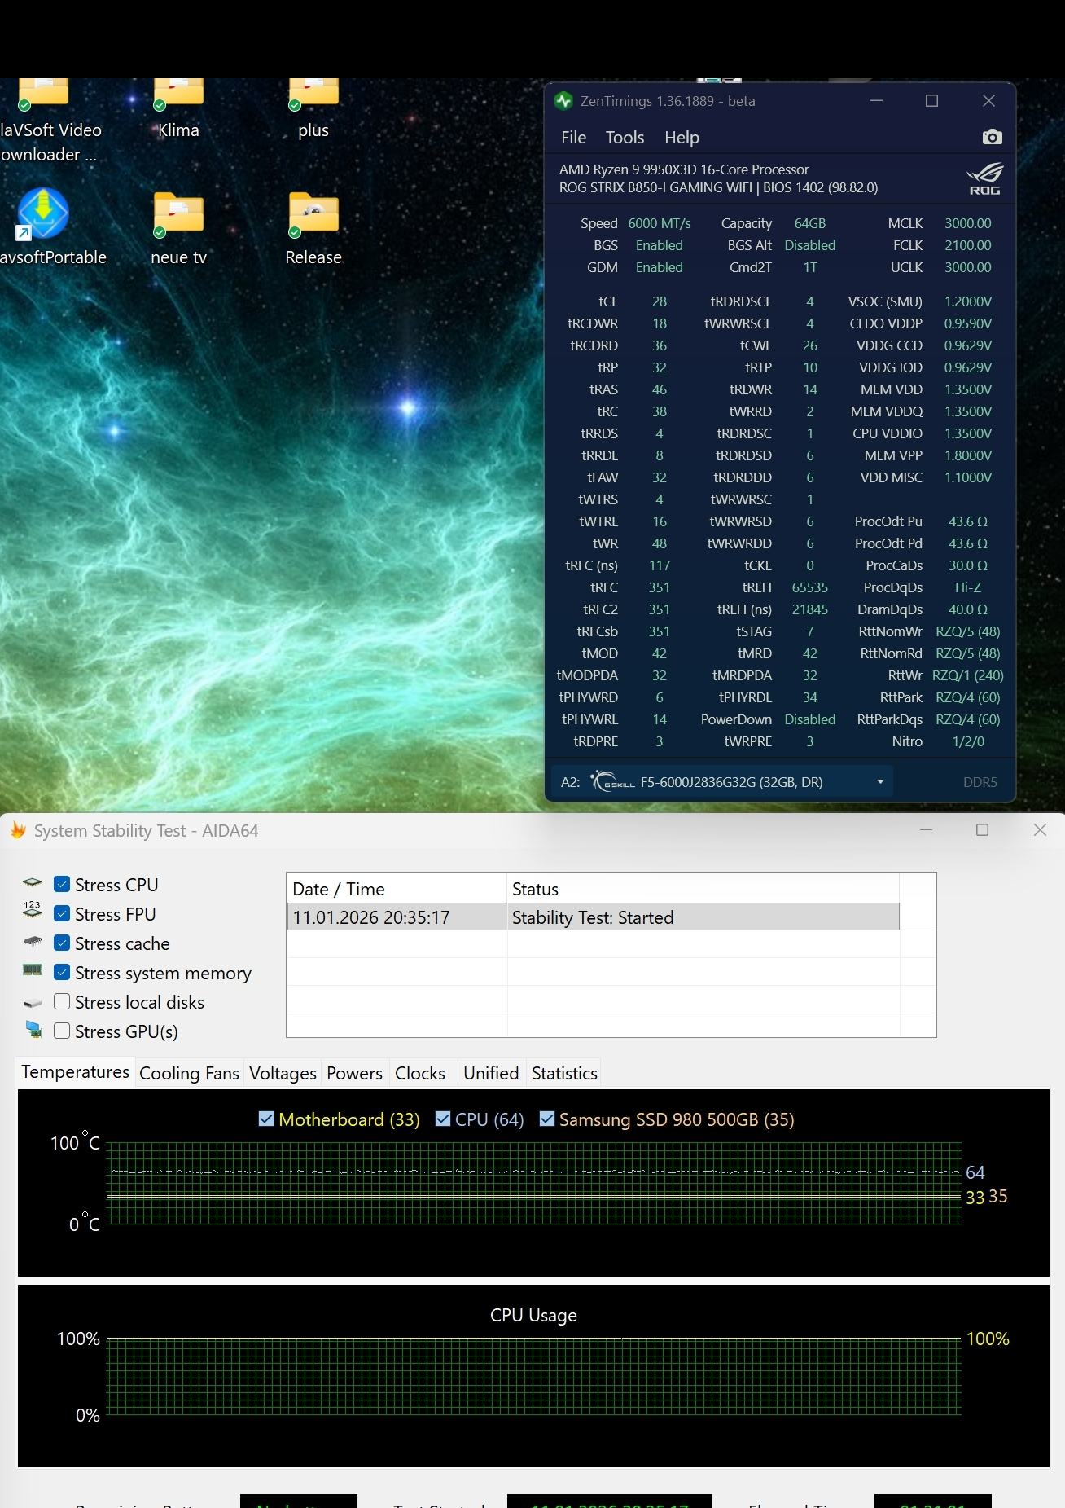Viewport: 1065px width, 1508px height.
Task: Open the ZenTimings Tools menu
Action: pos(625,137)
